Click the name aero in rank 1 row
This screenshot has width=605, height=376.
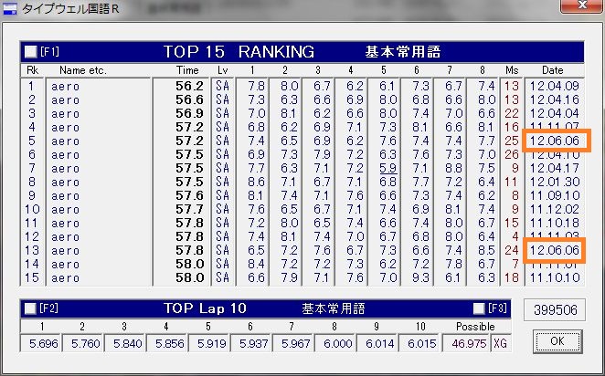click(x=65, y=87)
